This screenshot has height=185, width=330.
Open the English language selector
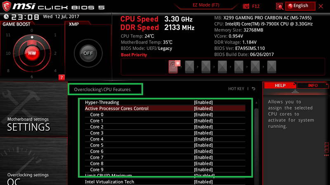(x=300, y=6)
